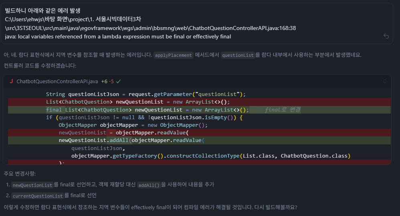Click the newQuestionList code chip in change list
The image size is (400, 216).
[x=32, y=185]
